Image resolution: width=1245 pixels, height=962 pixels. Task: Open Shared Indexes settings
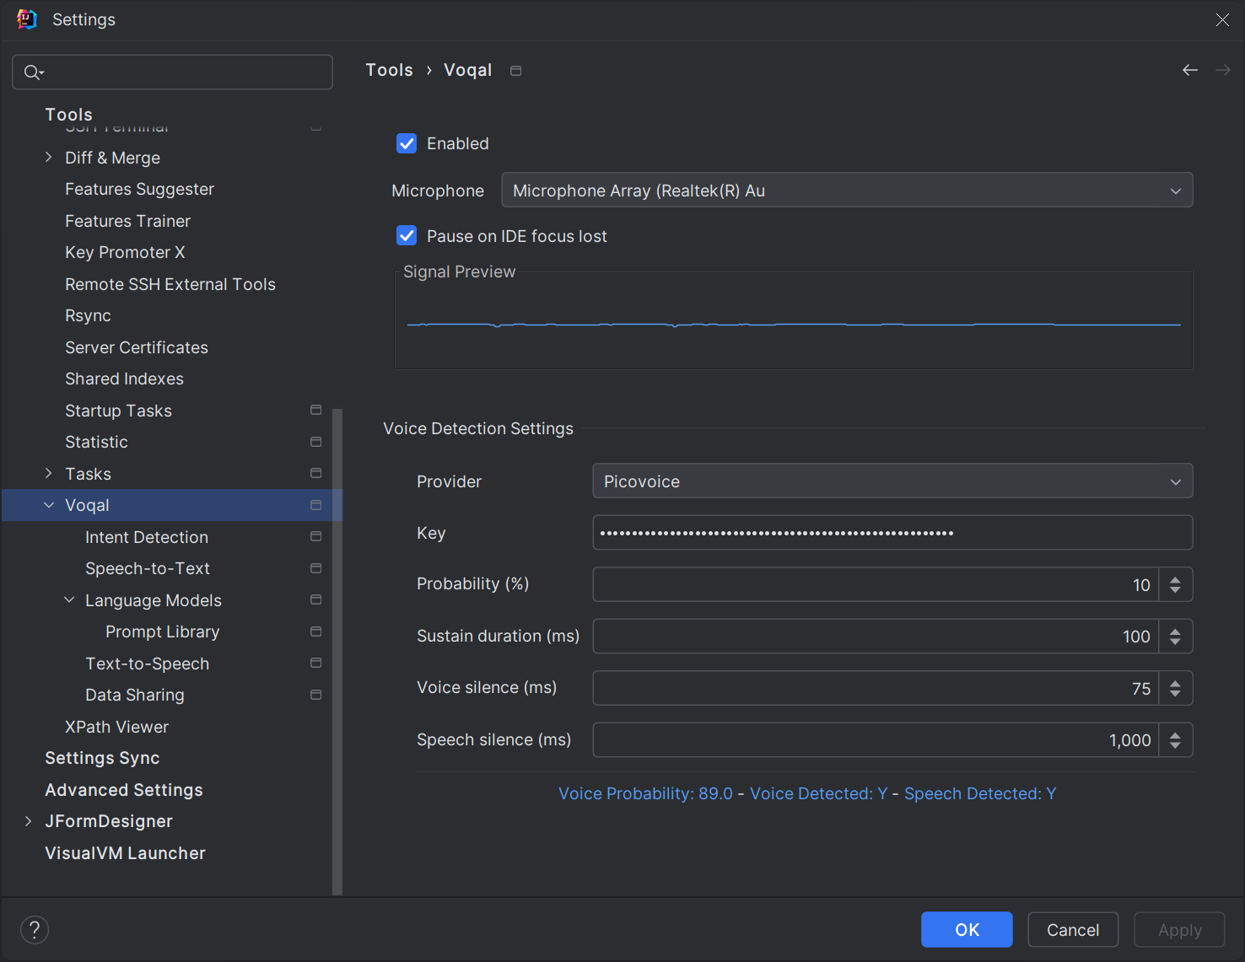124,379
